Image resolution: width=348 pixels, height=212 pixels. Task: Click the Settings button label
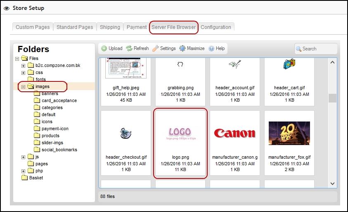point(168,48)
